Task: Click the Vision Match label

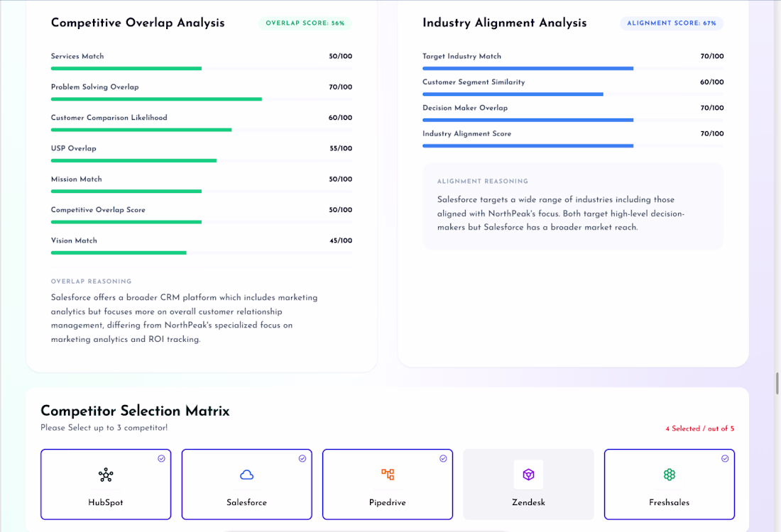Action: tap(74, 240)
